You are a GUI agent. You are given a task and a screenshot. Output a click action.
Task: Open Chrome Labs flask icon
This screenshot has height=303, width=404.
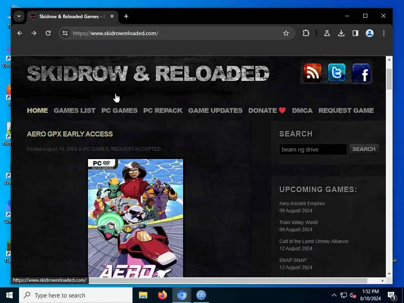tap(327, 33)
